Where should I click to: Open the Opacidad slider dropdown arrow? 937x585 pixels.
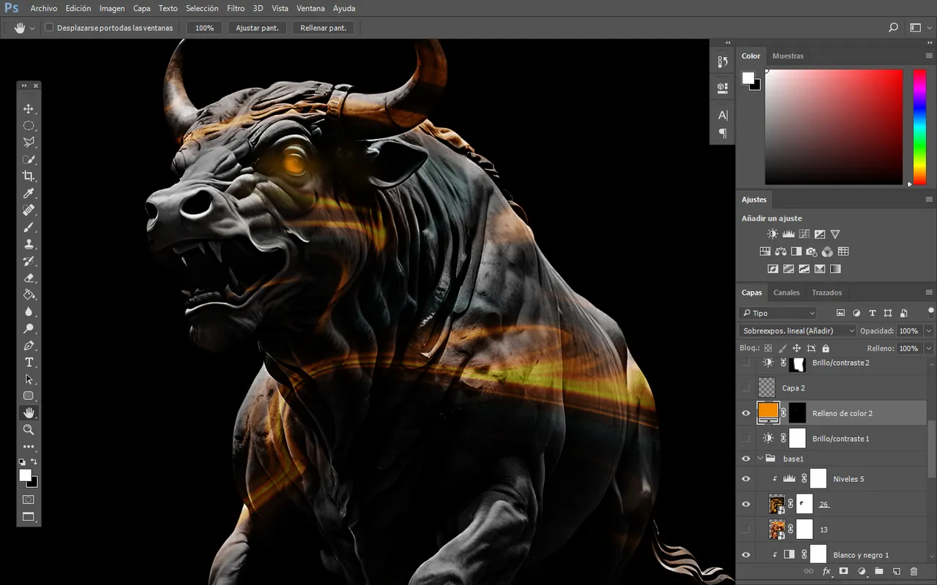pos(928,331)
